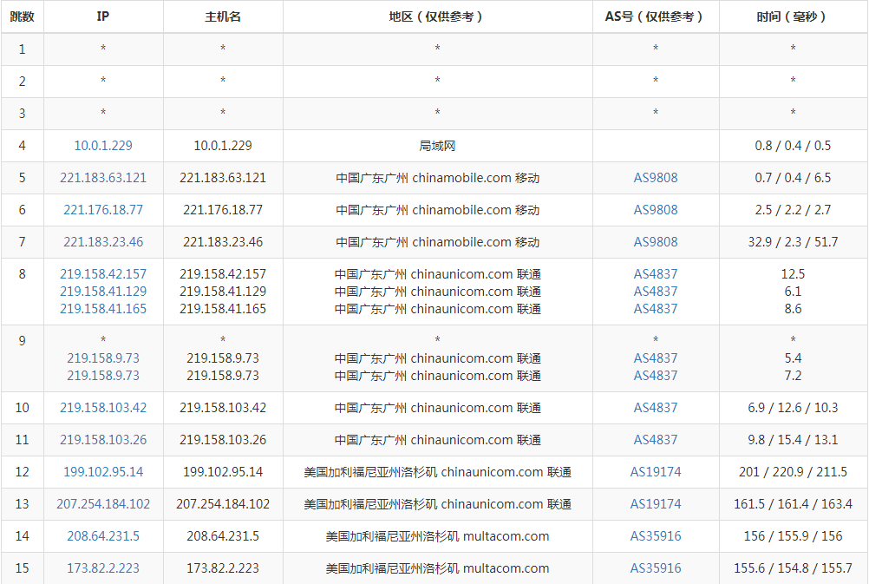Open the AS9808 link in hop 5

(656, 178)
